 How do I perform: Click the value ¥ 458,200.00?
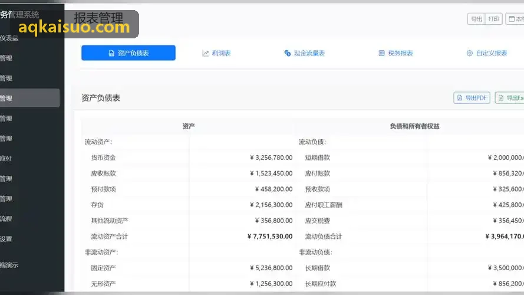[x=273, y=189]
